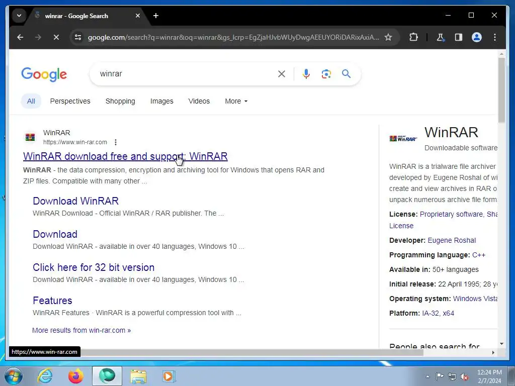Open the Features sitelink

52,301
